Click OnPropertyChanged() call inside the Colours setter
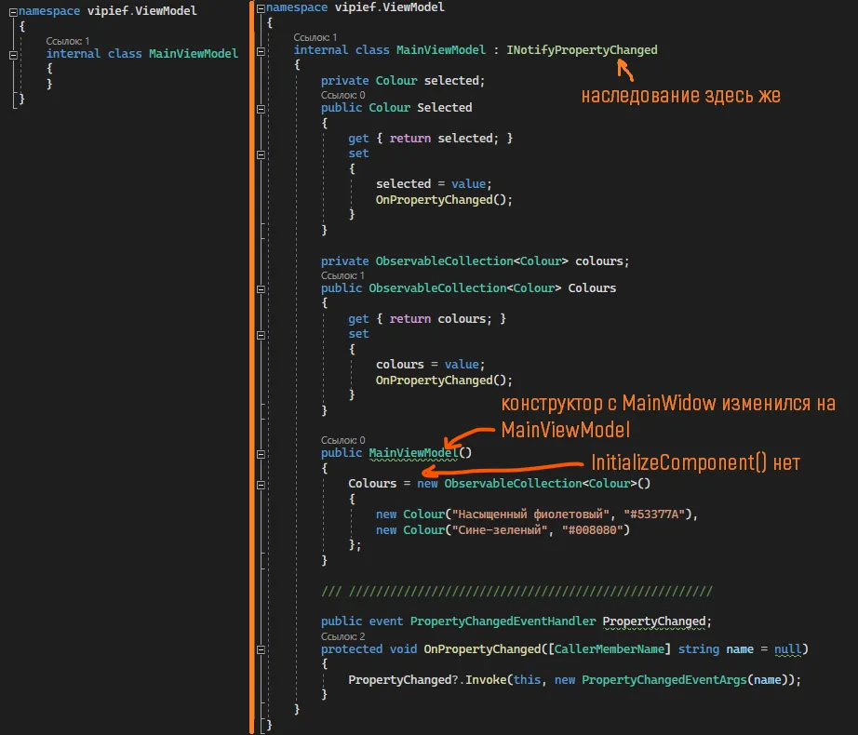The width and height of the screenshot is (858, 735). click(x=444, y=381)
